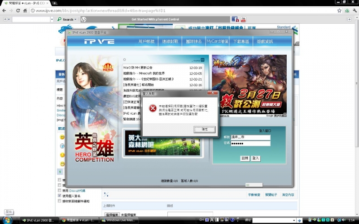Switch to Windows Live Messenger taskbar button
The width and height of the screenshot is (359, 224).
pyautogui.click(x=119, y=220)
